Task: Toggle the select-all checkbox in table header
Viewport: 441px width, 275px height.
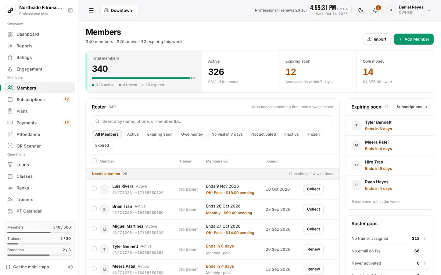Action: click(94, 161)
